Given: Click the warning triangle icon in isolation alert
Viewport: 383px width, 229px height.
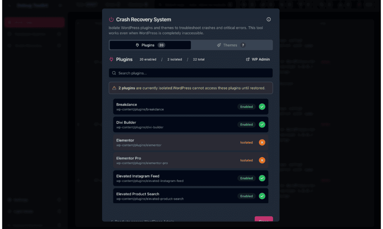Looking at the screenshot, I should point(114,88).
